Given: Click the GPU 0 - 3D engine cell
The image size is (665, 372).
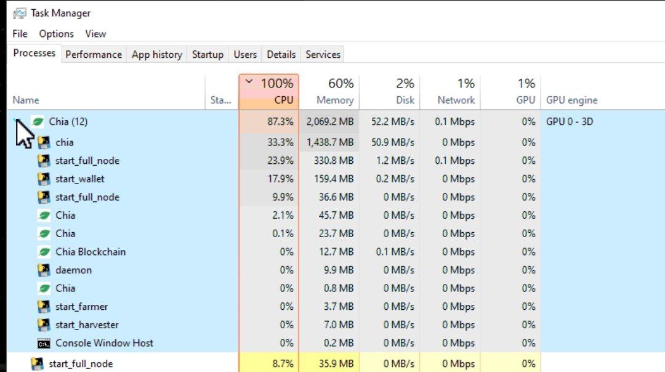Looking at the screenshot, I should point(569,122).
